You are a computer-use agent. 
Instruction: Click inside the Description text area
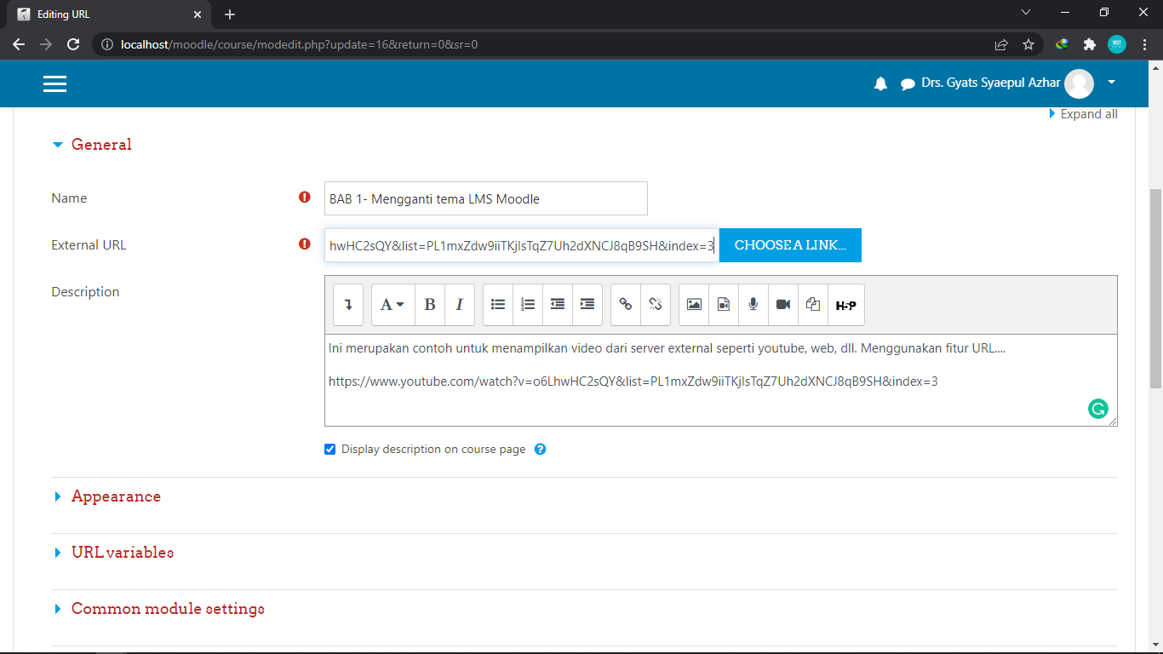720,380
